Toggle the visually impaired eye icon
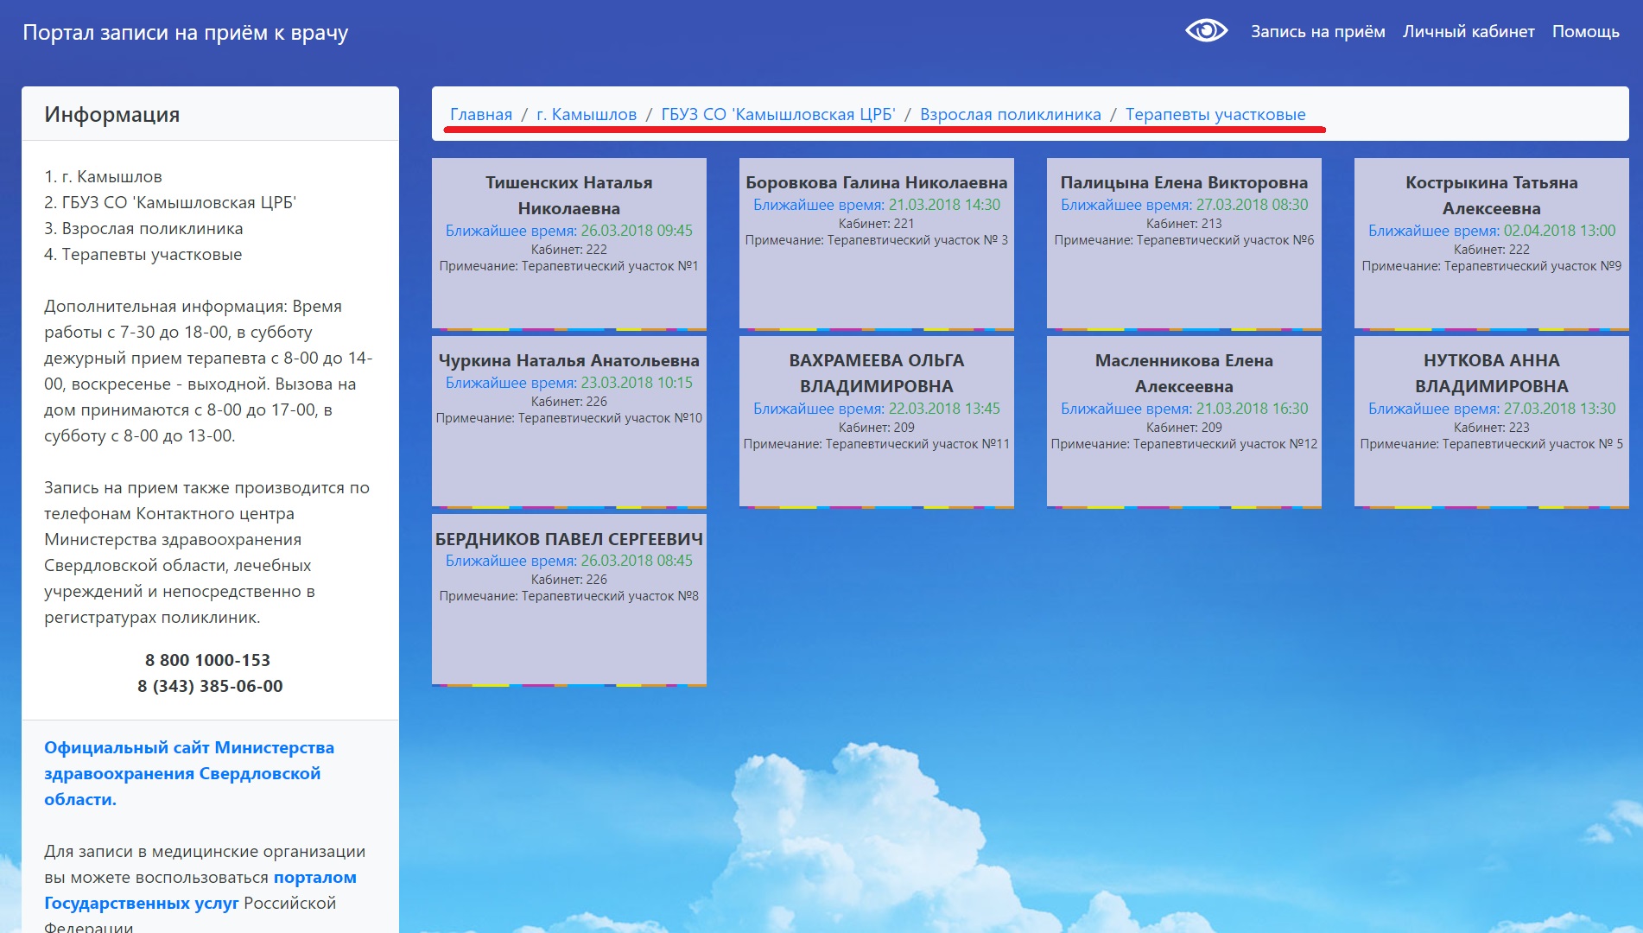Viewport: 1643px width, 933px height. click(x=1206, y=31)
